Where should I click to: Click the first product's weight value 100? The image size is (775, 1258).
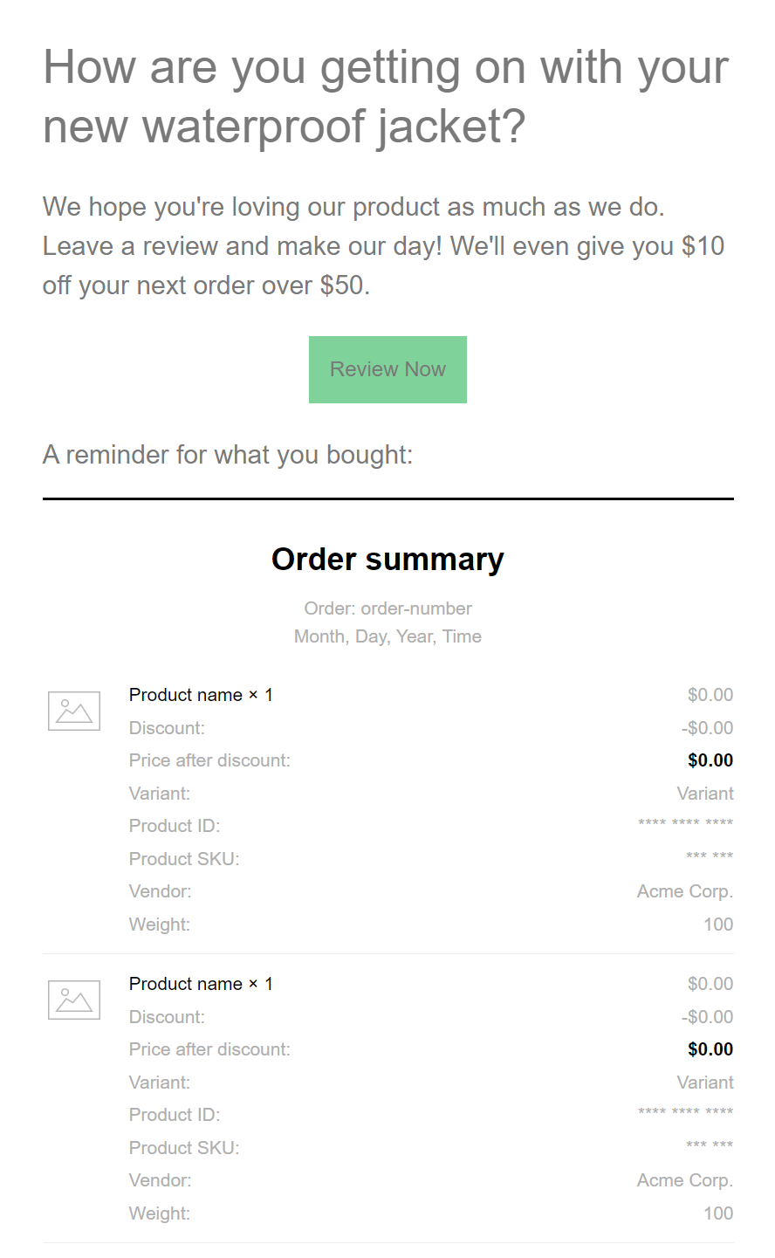tap(718, 925)
